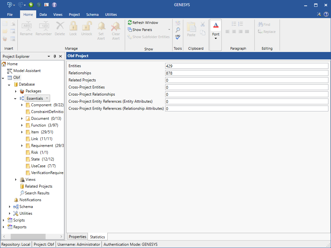Screen dimensions: 331x248
Task: Open the help question mark icon
Action: tap(326, 14)
